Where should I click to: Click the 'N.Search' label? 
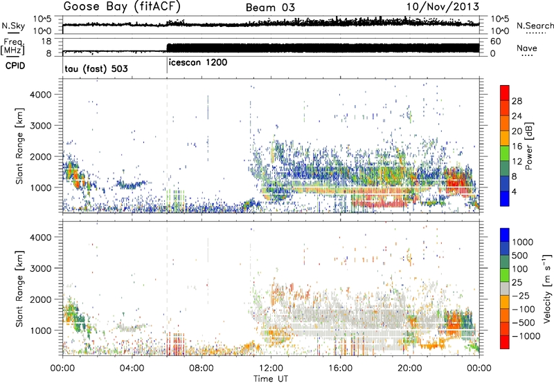point(535,26)
